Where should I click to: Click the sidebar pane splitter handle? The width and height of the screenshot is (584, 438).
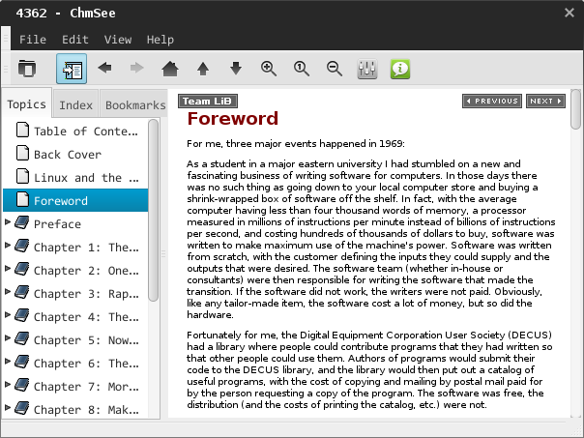[163, 254]
